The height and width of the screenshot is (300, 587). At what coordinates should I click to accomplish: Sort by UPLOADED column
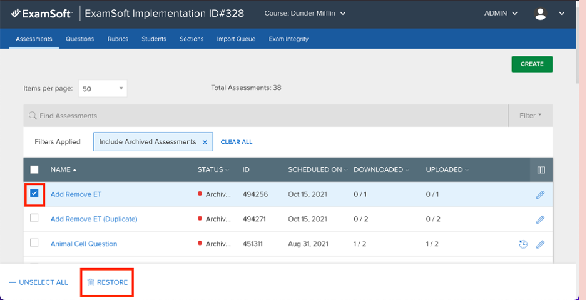click(447, 170)
